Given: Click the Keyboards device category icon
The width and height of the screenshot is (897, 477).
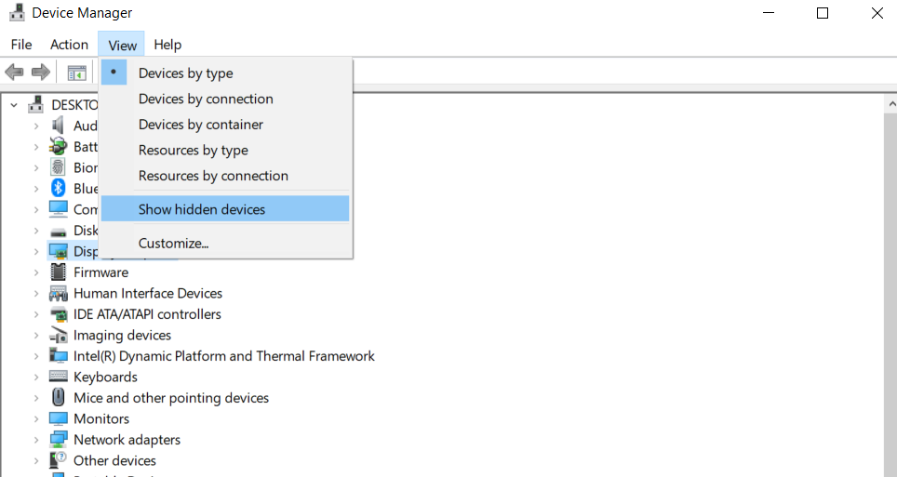Looking at the screenshot, I should click(x=59, y=377).
